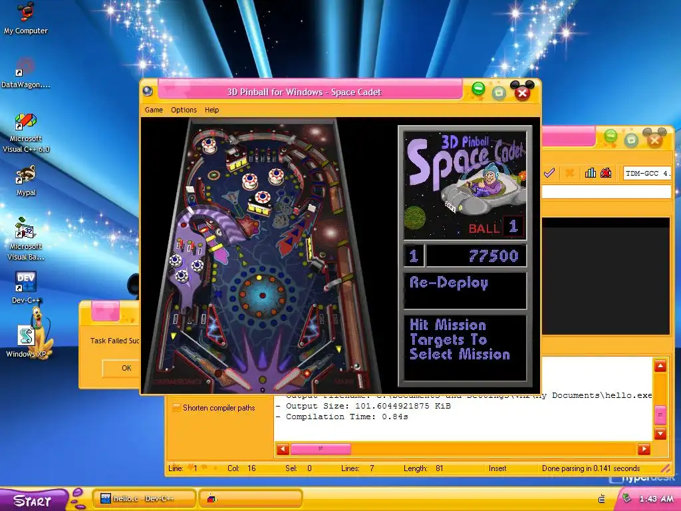Click the pink horizontal scrollbar thumb
Screen dimensions: 681x511
pyautogui.click(x=321, y=449)
